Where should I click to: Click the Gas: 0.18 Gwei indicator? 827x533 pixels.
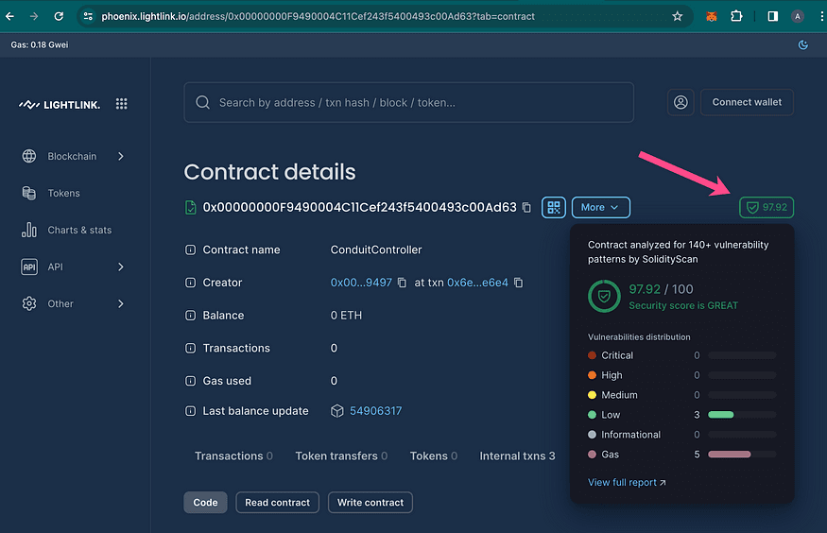[40, 44]
